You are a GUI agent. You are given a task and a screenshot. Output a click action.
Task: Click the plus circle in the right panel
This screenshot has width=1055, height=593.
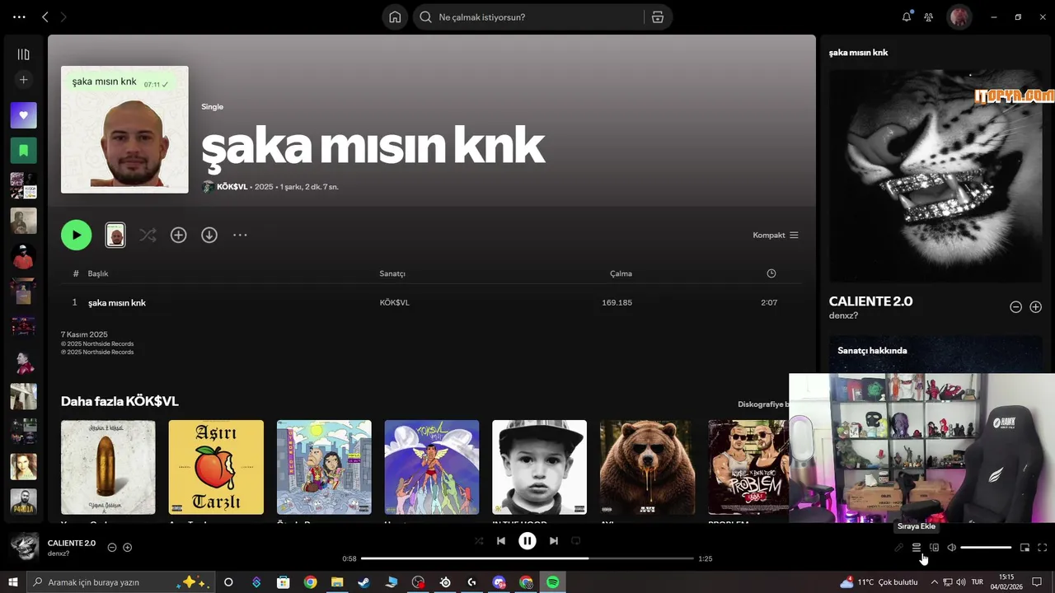[1035, 306]
